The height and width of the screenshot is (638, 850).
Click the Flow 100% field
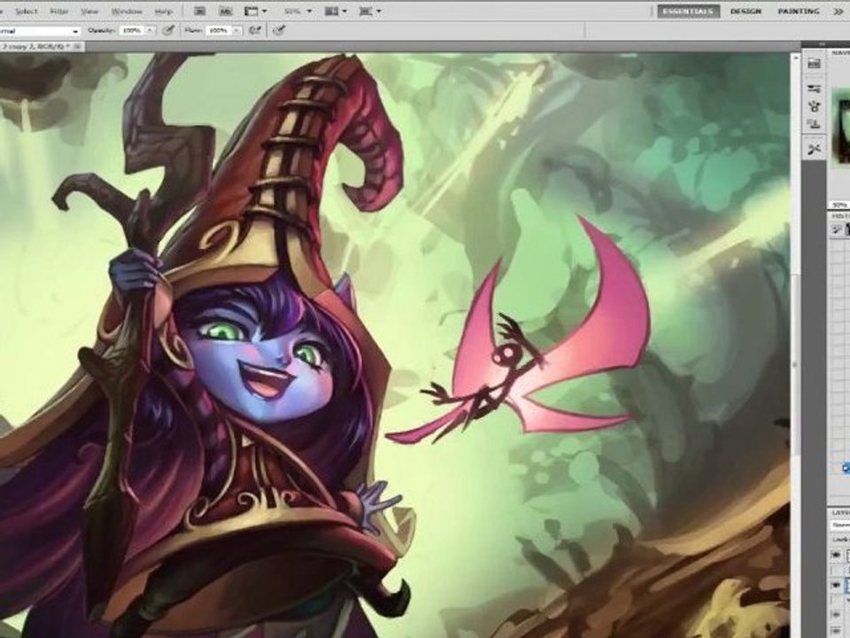[218, 30]
